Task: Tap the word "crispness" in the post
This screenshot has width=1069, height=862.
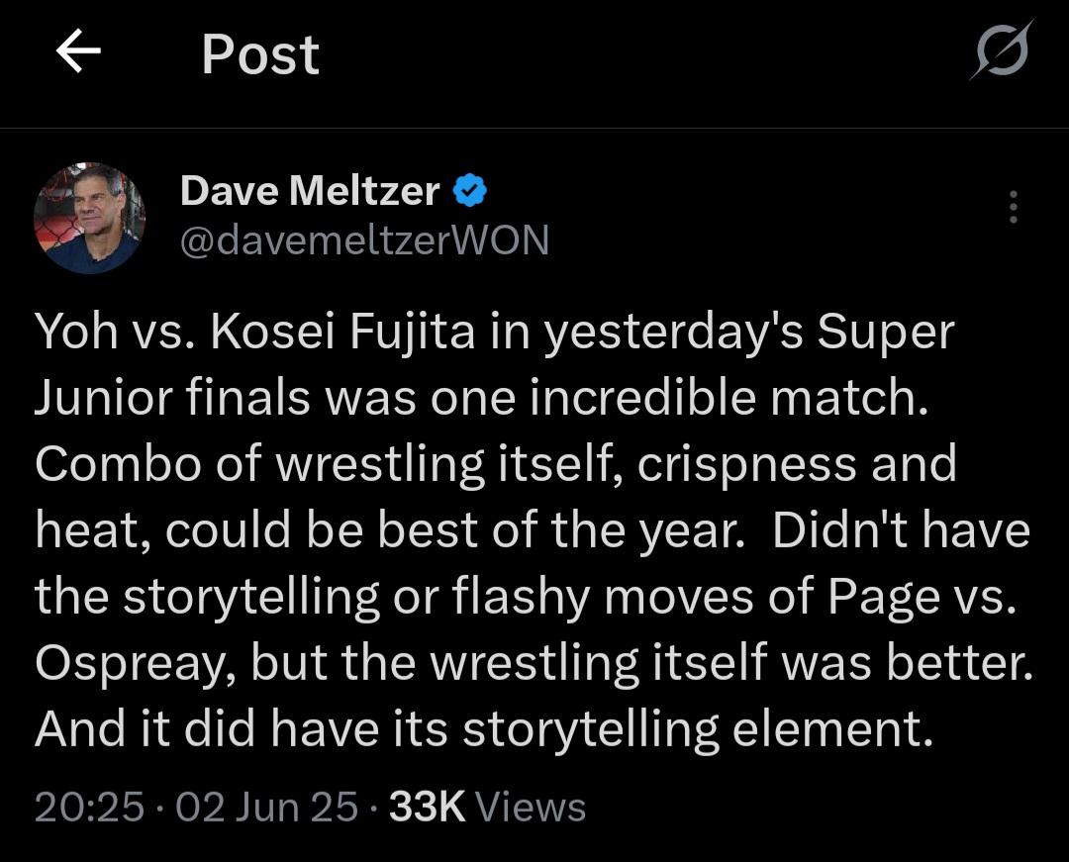Action: [x=746, y=464]
